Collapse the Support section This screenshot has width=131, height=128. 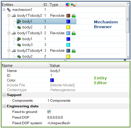point(4,95)
